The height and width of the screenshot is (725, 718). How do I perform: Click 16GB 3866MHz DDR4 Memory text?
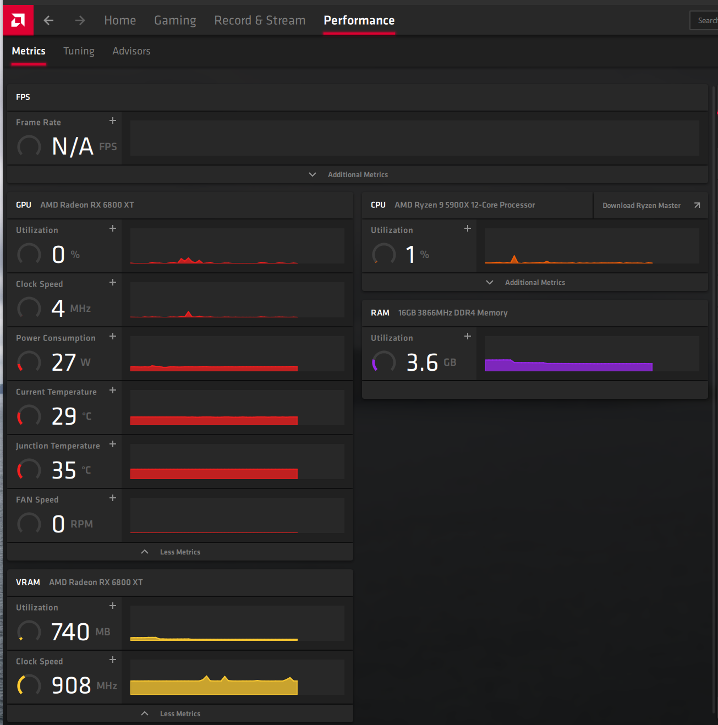pyautogui.click(x=453, y=313)
